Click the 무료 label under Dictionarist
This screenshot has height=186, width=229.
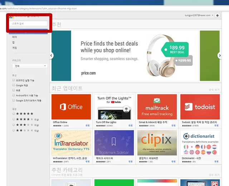tap(216, 162)
